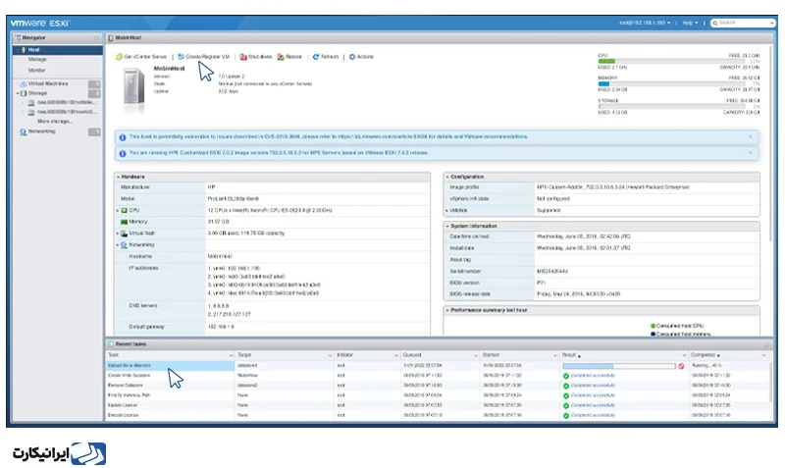Click the upload task progress bar
Screen dimensions: 785x468
pyautogui.click(x=619, y=366)
